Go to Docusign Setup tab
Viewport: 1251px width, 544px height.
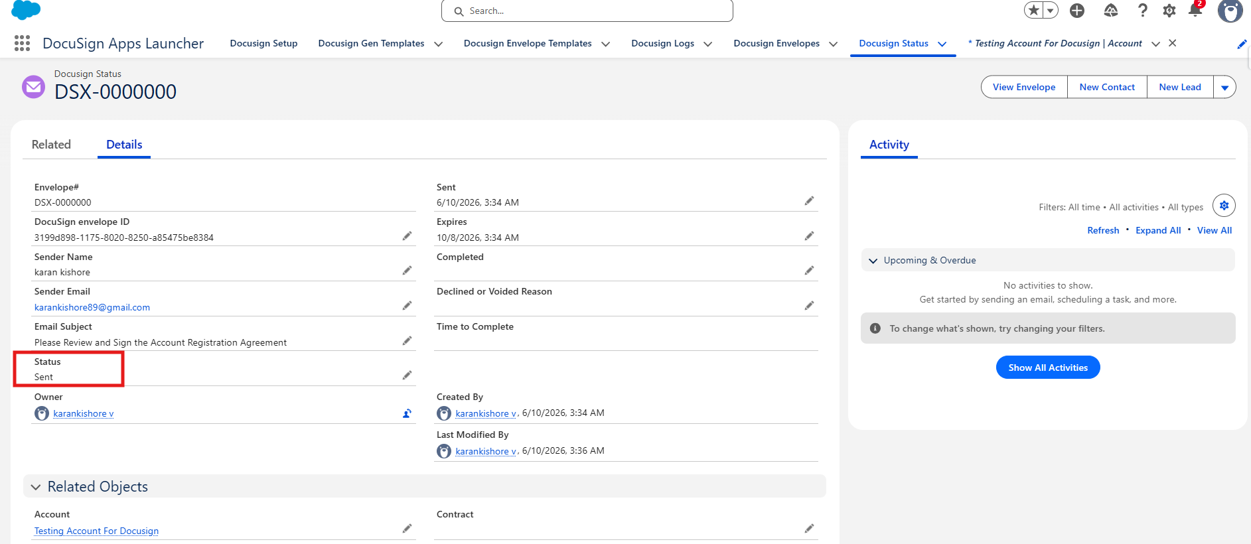(263, 43)
